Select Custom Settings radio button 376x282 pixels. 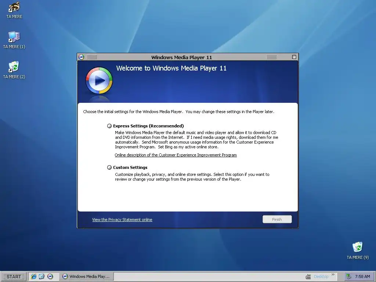tap(109, 167)
